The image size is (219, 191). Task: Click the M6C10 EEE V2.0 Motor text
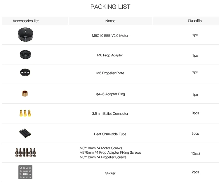click(110, 36)
